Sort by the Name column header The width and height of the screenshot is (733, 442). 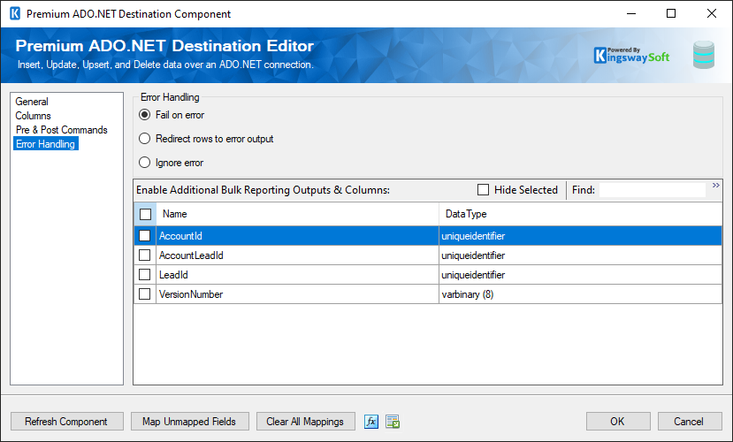(x=297, y=214)
